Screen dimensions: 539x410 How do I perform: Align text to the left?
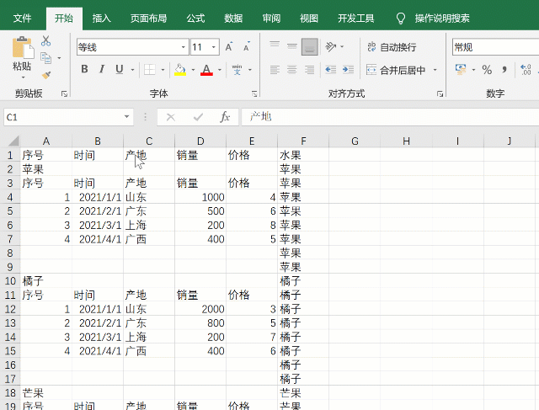pyautogui.click(x=275, y=70)
